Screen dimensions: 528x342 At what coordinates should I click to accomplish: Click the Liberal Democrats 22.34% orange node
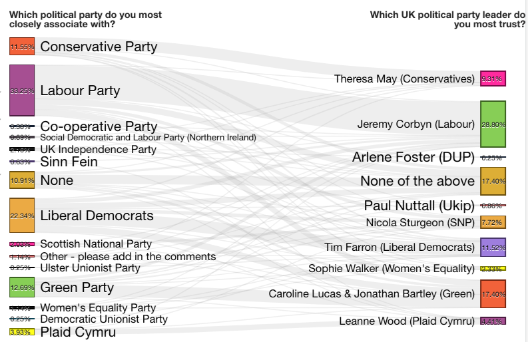coord(22,216)
